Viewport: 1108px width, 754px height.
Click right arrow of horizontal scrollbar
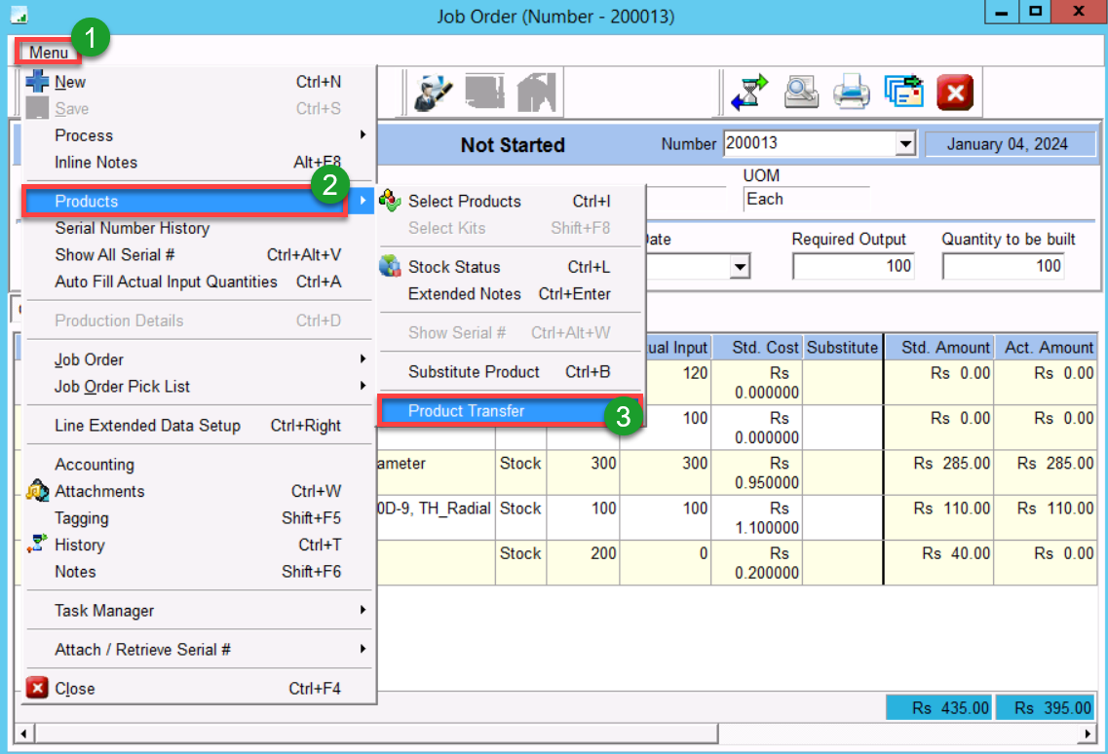1089,733
